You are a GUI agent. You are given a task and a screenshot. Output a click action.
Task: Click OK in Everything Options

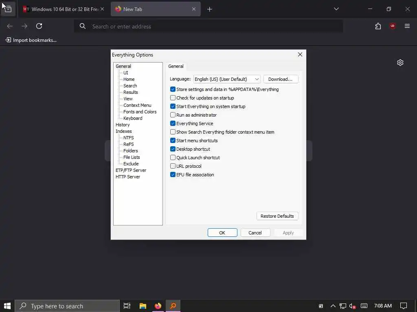point(222,233)
